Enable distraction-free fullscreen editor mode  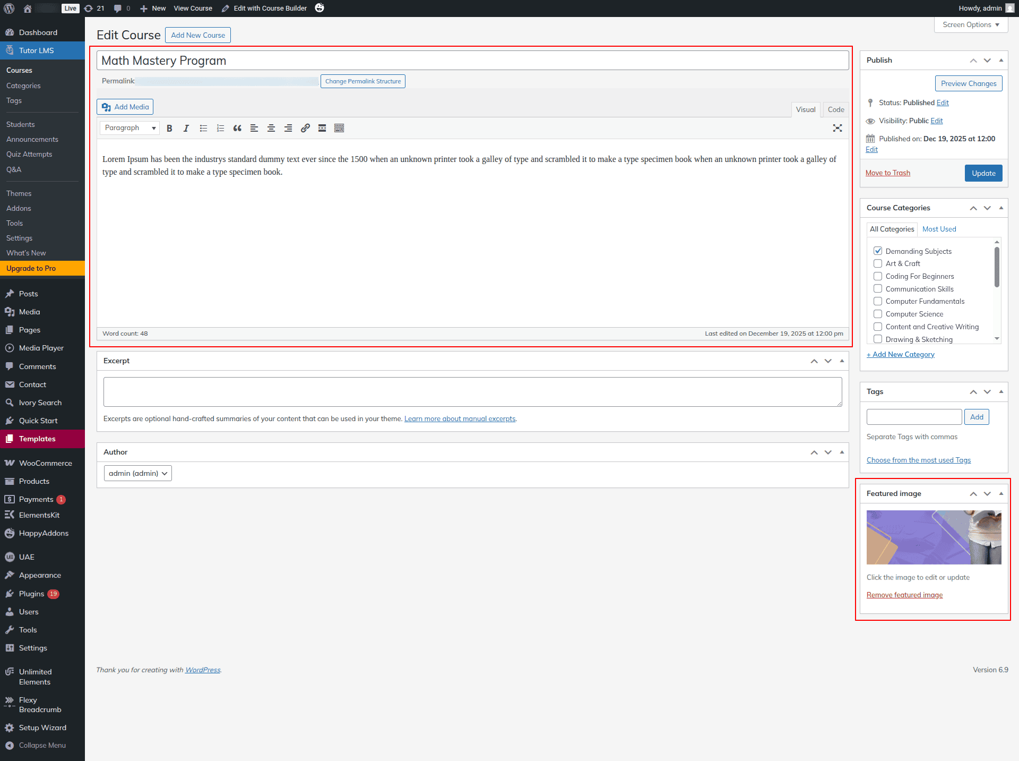click(x=837, y=128)
